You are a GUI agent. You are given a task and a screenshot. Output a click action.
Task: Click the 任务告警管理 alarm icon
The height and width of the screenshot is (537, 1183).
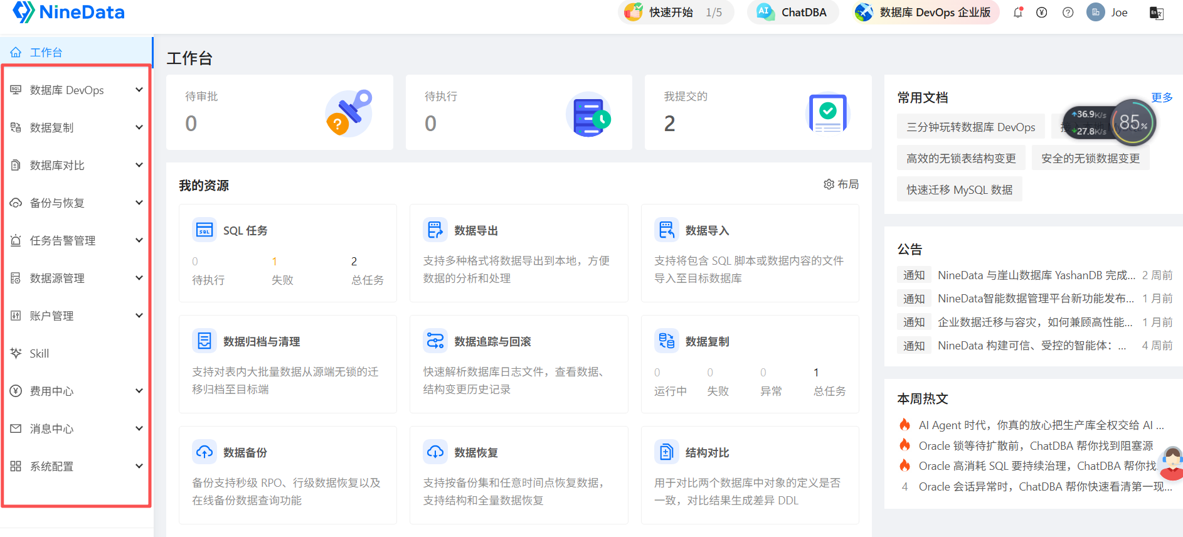coord(16,240)
